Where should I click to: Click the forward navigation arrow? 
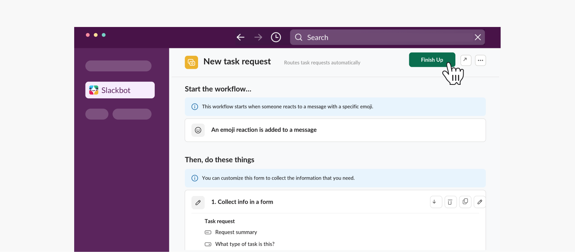coord(258,37)
